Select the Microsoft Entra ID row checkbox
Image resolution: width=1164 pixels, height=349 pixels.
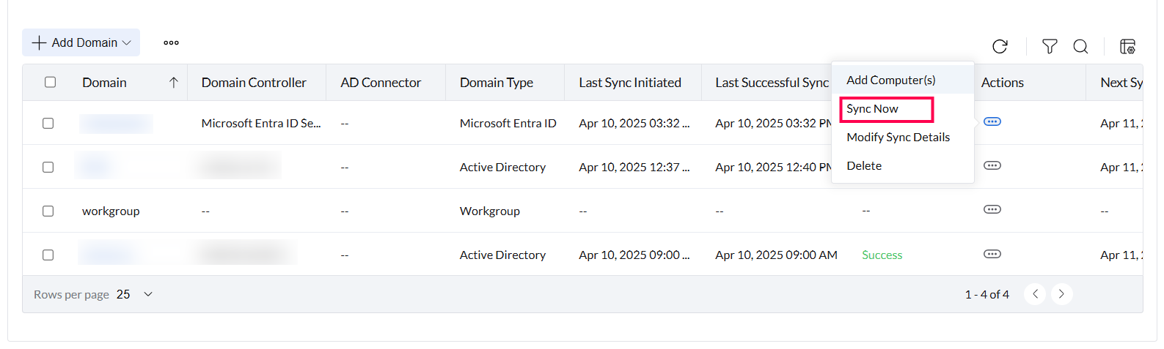pyautogui.click(x=48, y=123)
